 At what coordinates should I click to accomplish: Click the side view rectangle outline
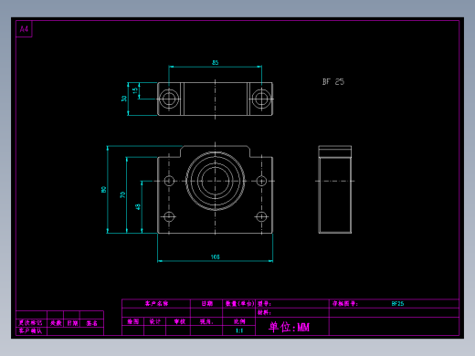[335, 190]
